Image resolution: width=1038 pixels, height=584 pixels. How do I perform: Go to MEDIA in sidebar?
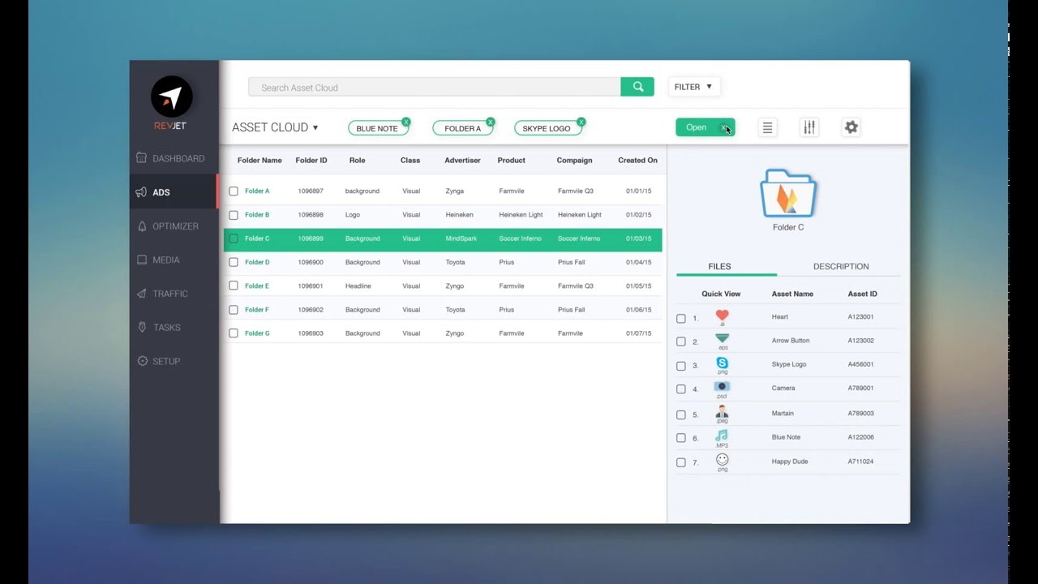tap(166, 260)
